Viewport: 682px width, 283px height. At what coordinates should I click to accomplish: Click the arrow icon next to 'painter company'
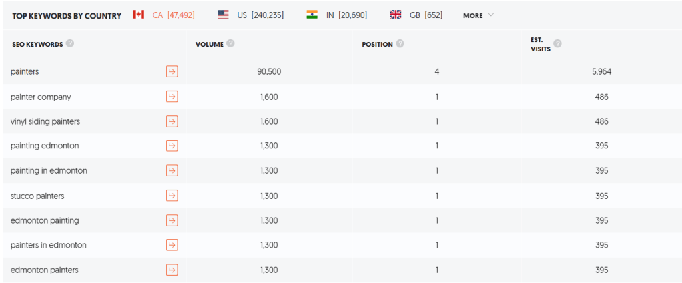click(172, 97)
